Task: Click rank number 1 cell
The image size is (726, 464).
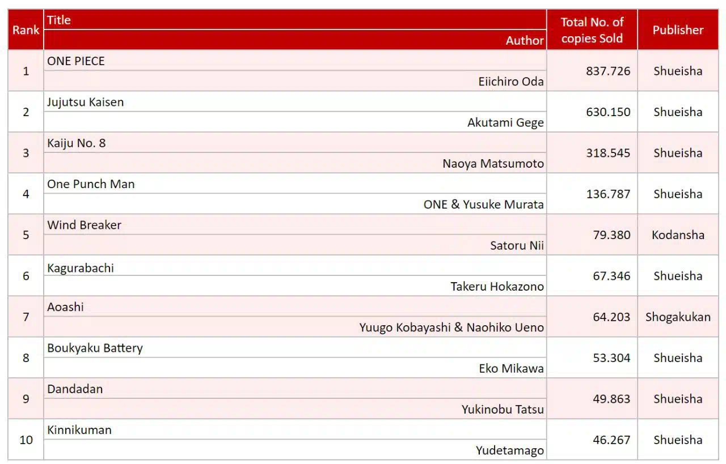Action: tap(26, 71)
